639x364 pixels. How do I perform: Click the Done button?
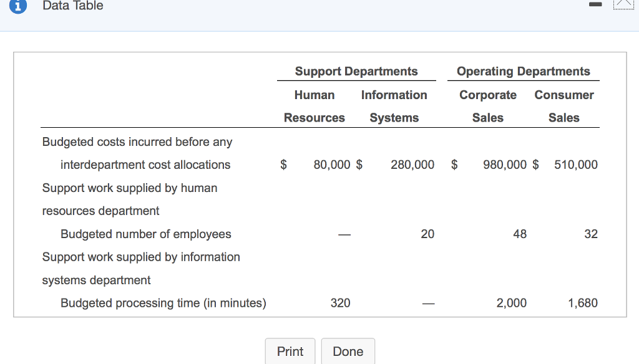pos(348,351)
